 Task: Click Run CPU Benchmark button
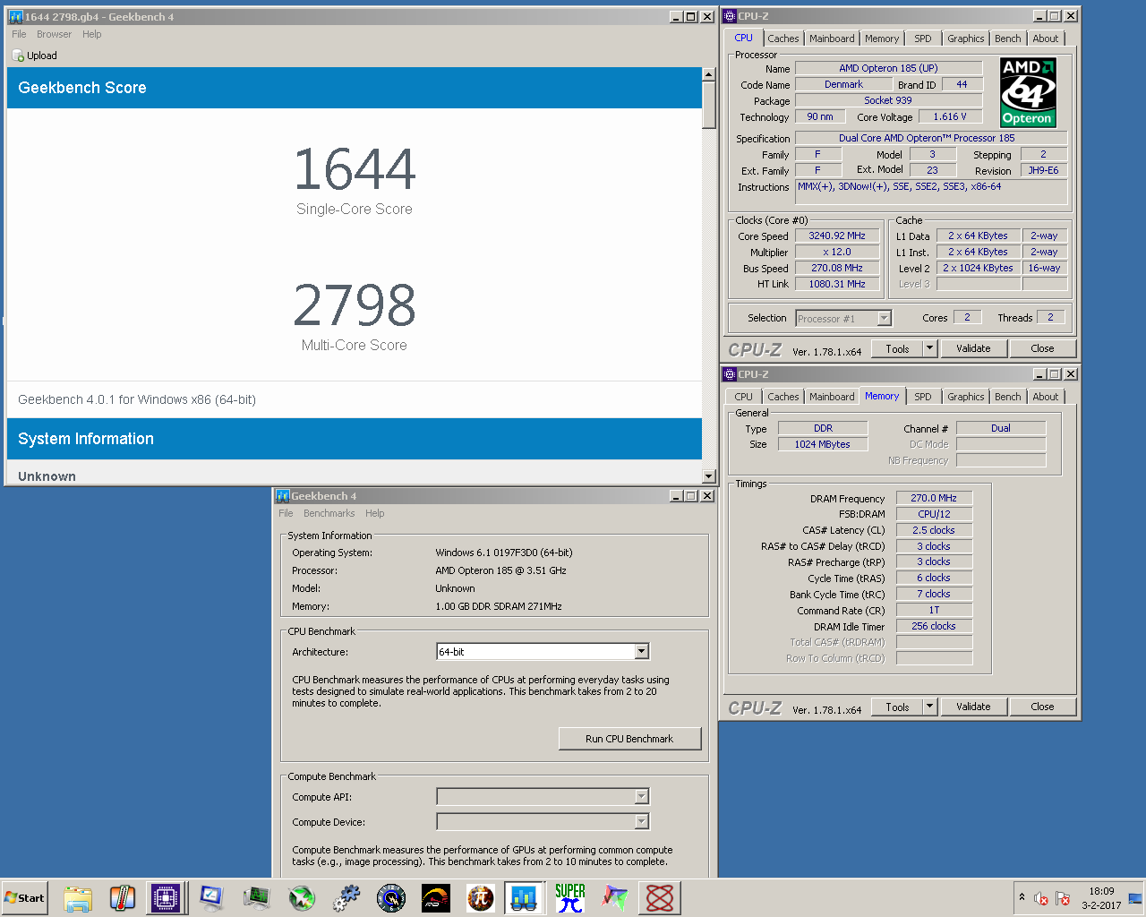click(x=629, y=739)
